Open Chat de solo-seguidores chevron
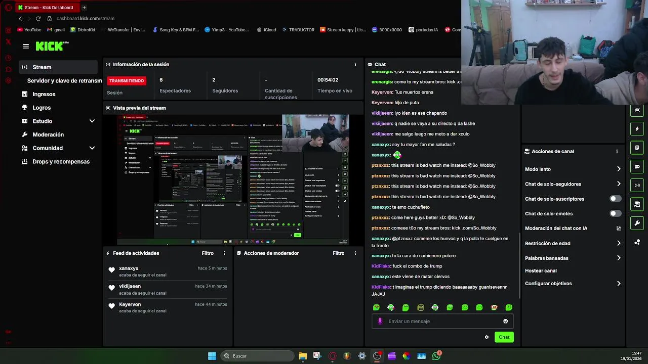The height and width of the screenshot is (364, 648). click(x=618, y=184)
